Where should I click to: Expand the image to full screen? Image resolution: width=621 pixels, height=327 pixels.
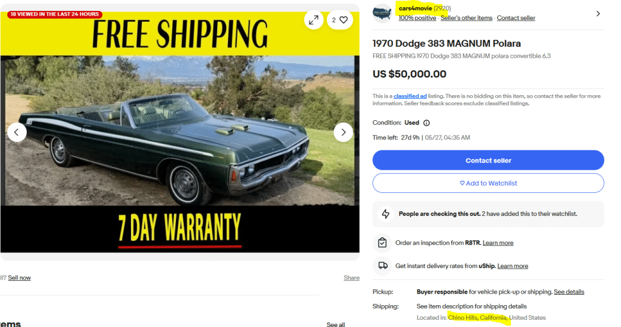314,20
